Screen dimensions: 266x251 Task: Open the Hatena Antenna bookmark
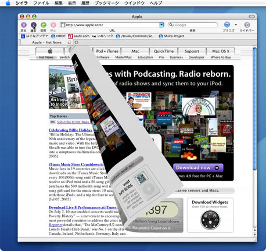[35, 36]
